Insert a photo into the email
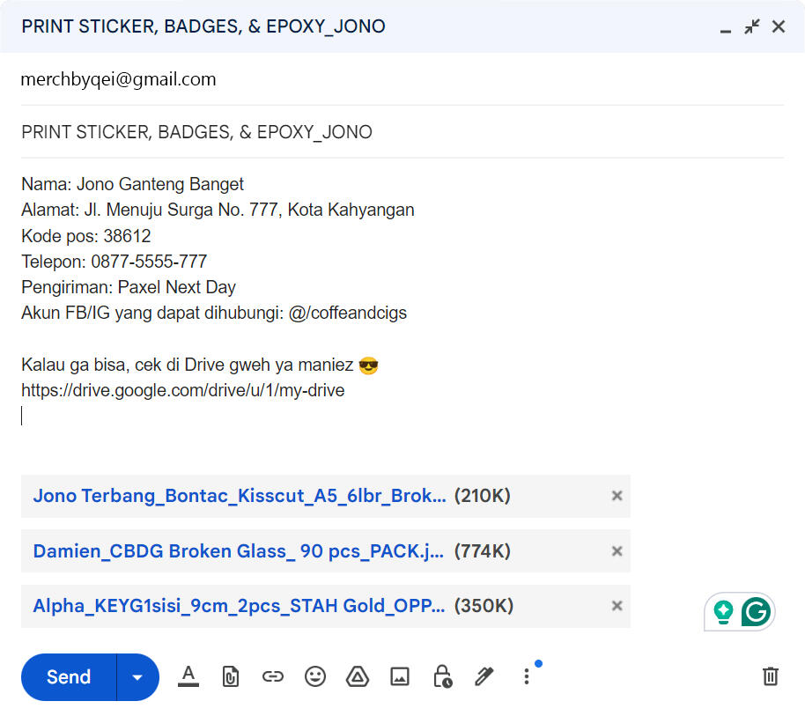Screen dimensions: 805x716 pyautogui.click(x=399, y=676)
